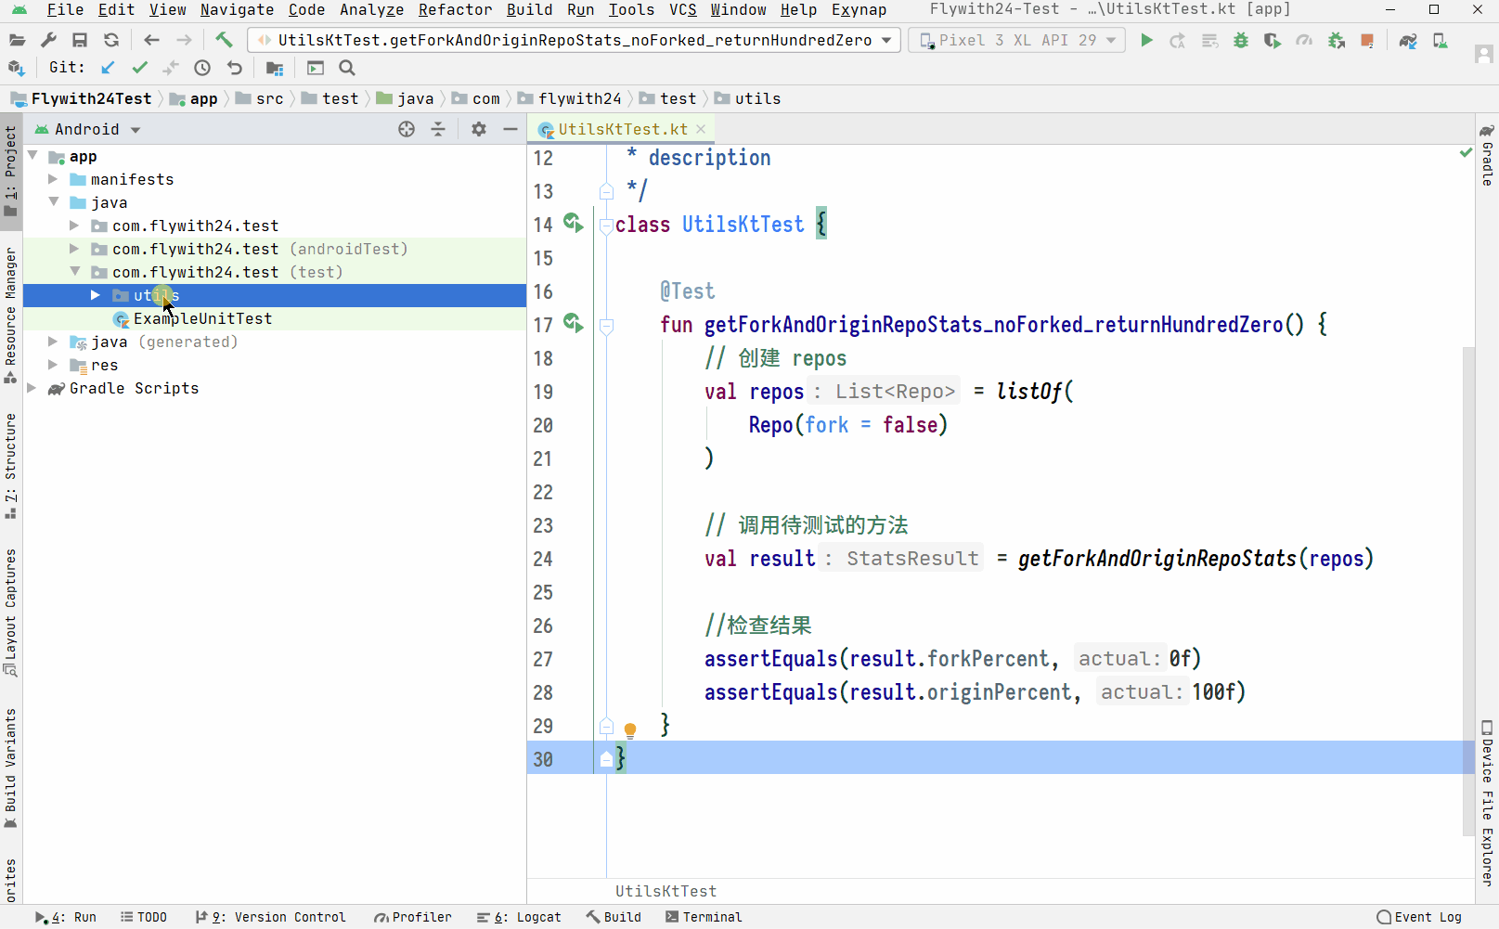This screenshot has height=929, width=1499.
Task: Open Project panel gear options
Action: 479,129
